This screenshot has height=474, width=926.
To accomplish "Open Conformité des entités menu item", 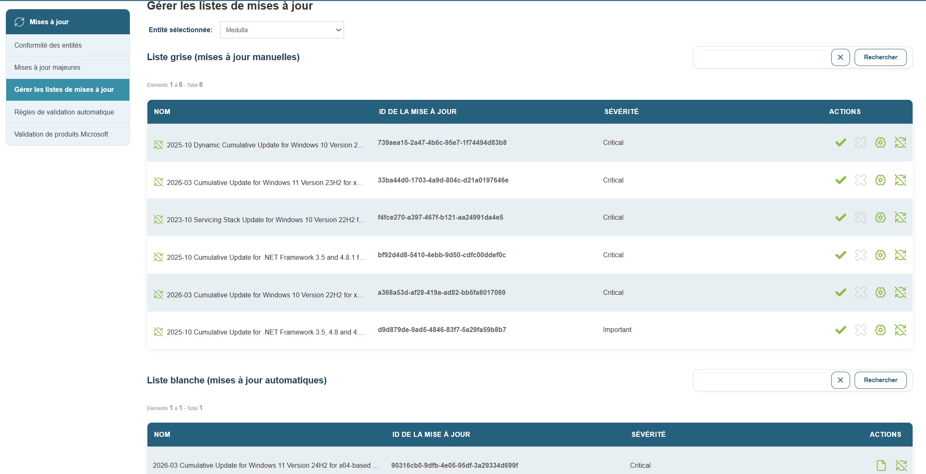I will [x=48, y=45].
